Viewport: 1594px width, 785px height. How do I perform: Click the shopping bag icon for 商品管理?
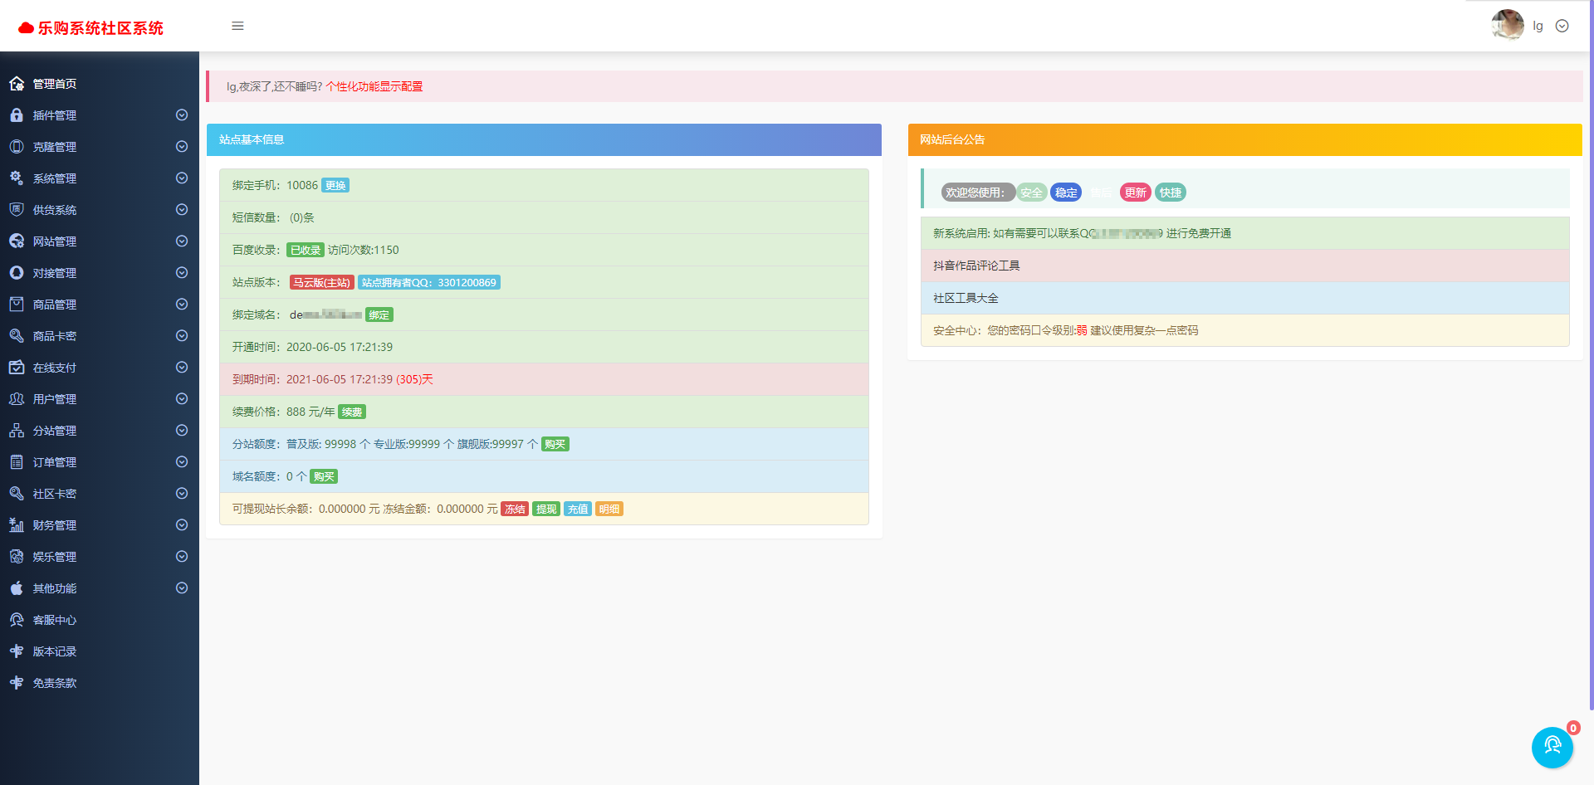click(17, 305)
